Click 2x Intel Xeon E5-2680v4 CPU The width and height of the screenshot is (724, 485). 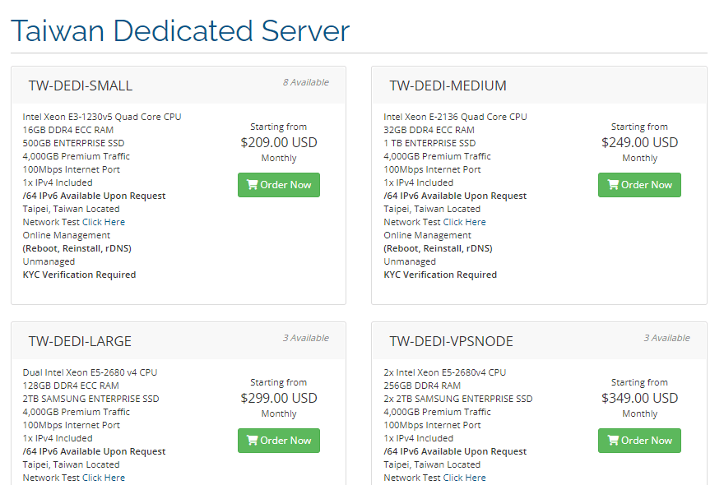click(x=444, y=372)
